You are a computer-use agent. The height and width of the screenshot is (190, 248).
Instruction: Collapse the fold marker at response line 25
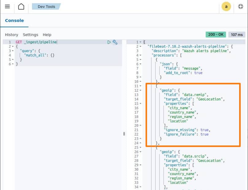[140, 147]
